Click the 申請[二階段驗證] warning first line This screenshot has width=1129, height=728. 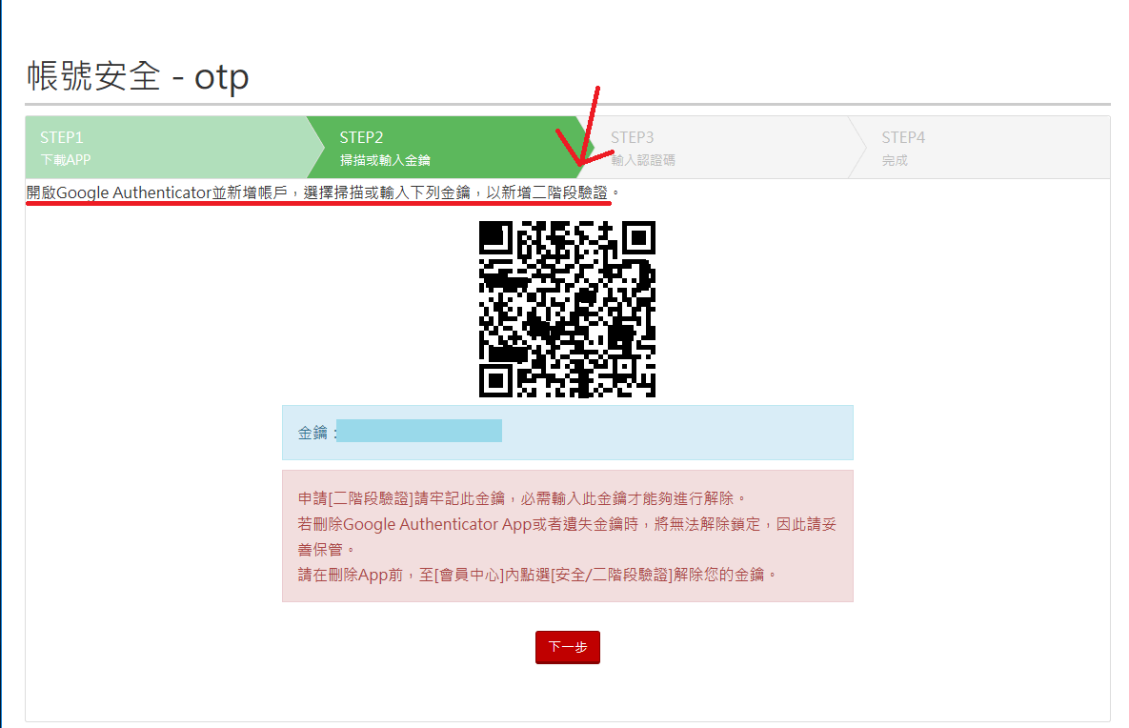pyautogui.click(x=523, y=498)
